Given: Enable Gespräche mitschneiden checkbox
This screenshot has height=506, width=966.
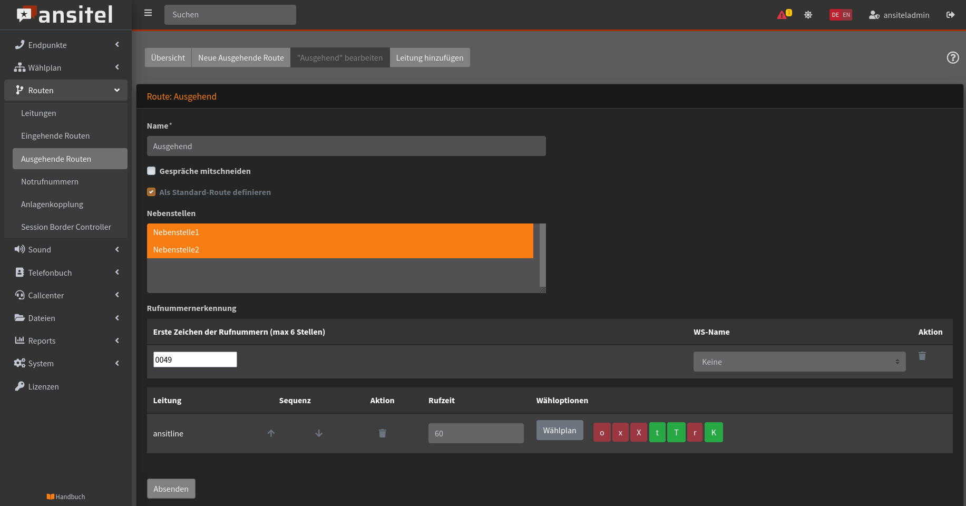Looking at the screenshot, I should click(x=151, y=171).
